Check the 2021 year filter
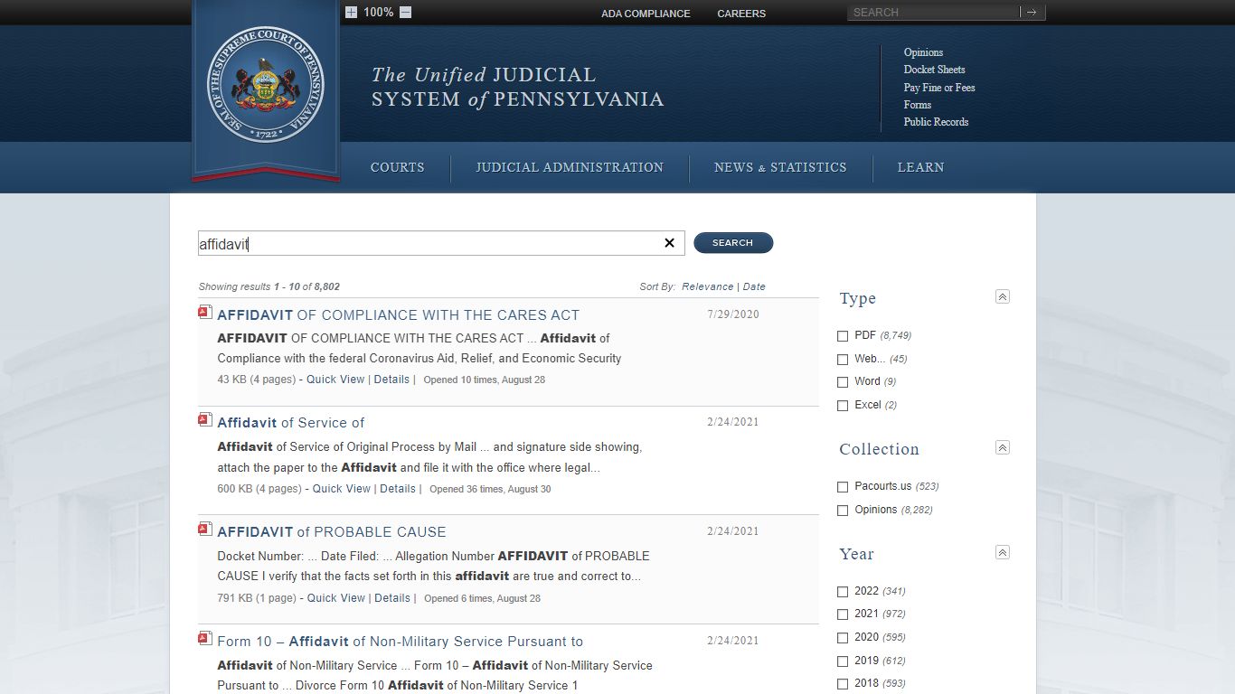This screenshot has width=1235, height=694. tap(843, 614)
